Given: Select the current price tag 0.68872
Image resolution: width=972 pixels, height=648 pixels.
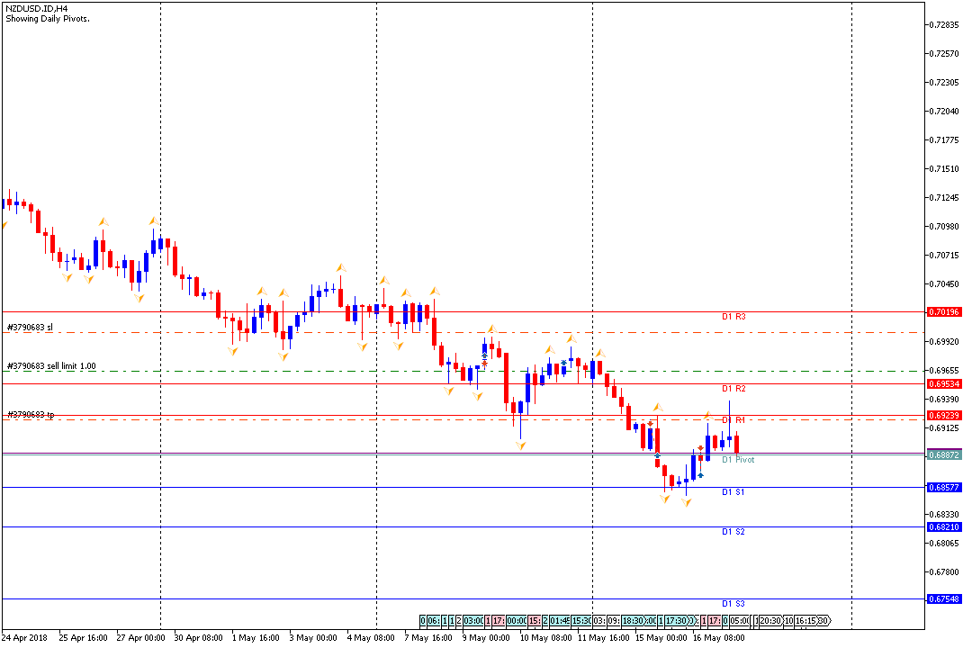Looking at the screenshot, I should 943,455.
